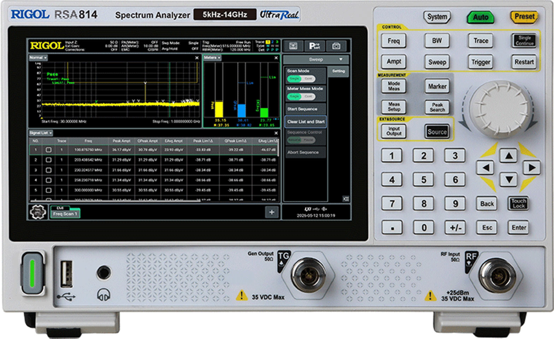Tap Clear List and Start
Viewport: 554px width, 339px height.
[x=306, y=122]
